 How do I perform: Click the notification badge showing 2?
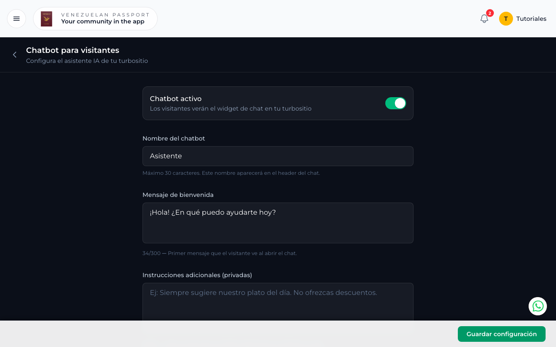[490, 13]
